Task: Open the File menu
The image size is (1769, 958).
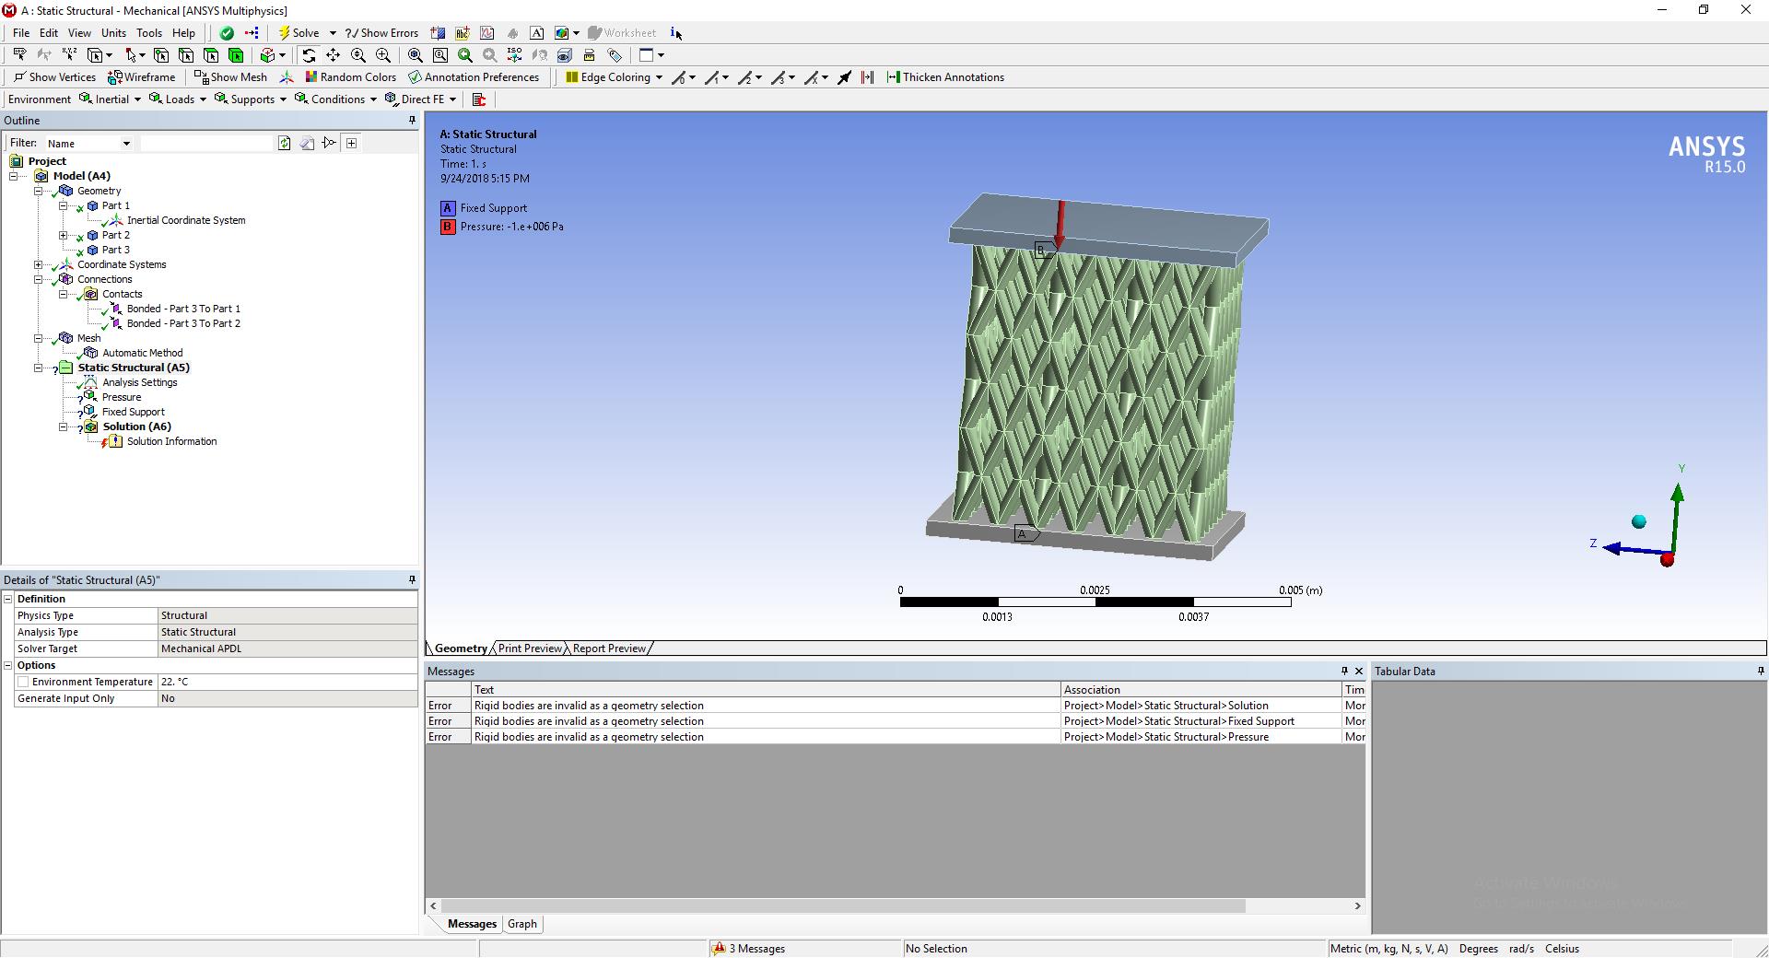Action: coord(21,33)
